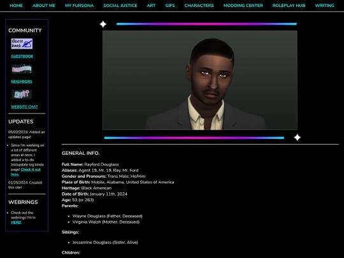Click the 'Date of Birth: January 11th' line
This screenshot has height=258, width=344.
[94, 194]
